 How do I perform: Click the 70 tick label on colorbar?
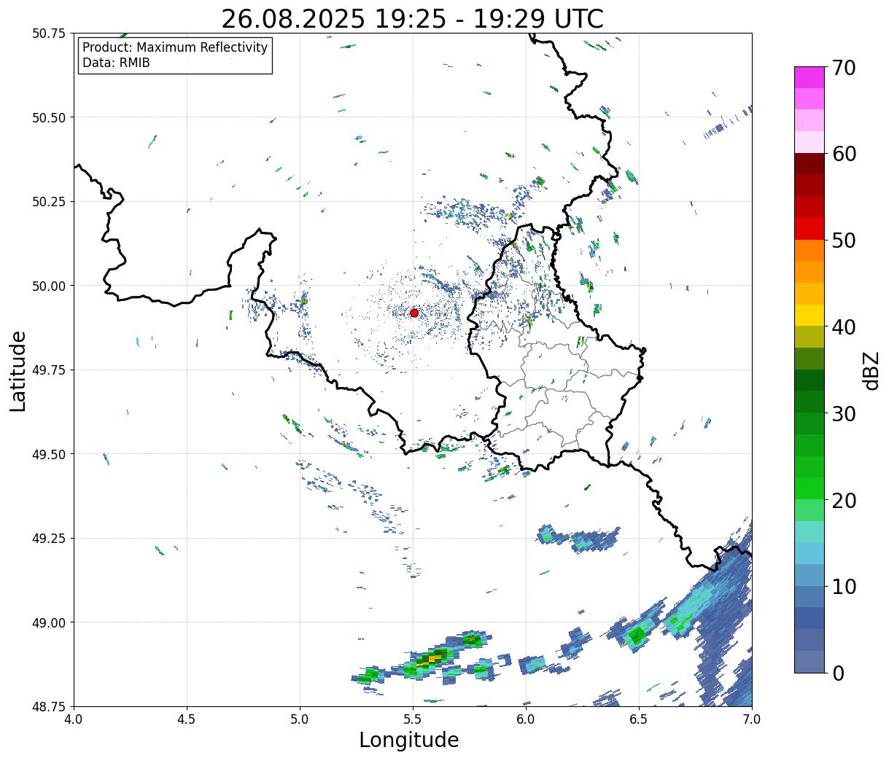click(x=843, y=68)
